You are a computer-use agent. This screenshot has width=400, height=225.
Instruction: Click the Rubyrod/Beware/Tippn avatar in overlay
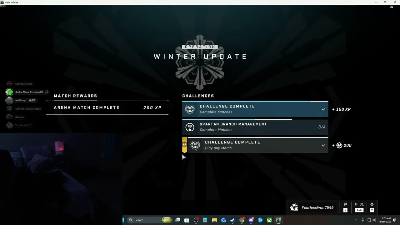[x=9, y=109]
